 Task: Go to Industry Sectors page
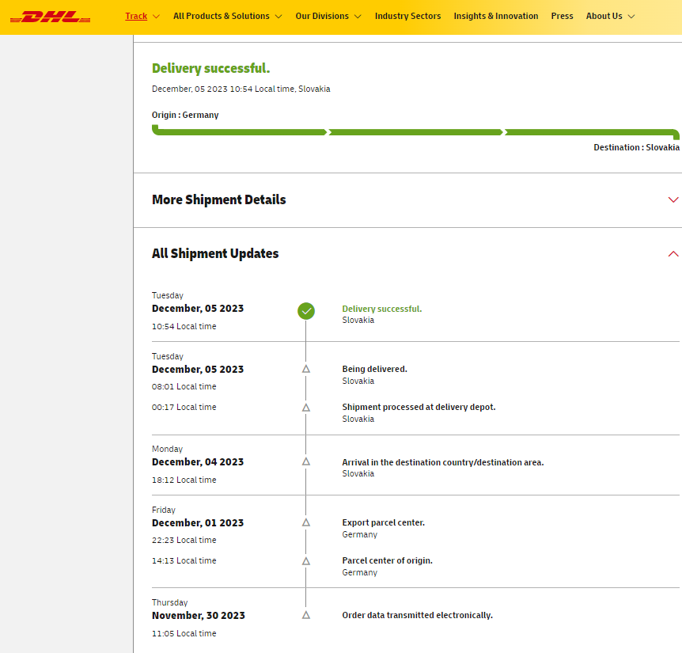(x=407, y=16)
